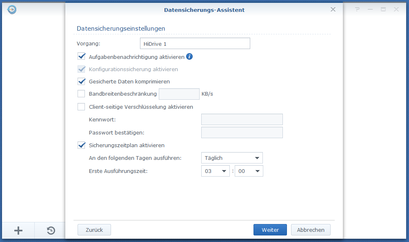Open a new backup task with the plus icon
409x242 pixels.
coord(18,230)
